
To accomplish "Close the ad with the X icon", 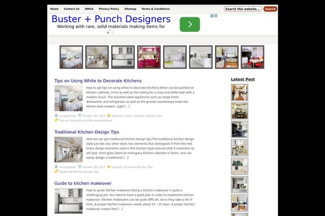I will (x=216, y=16).
